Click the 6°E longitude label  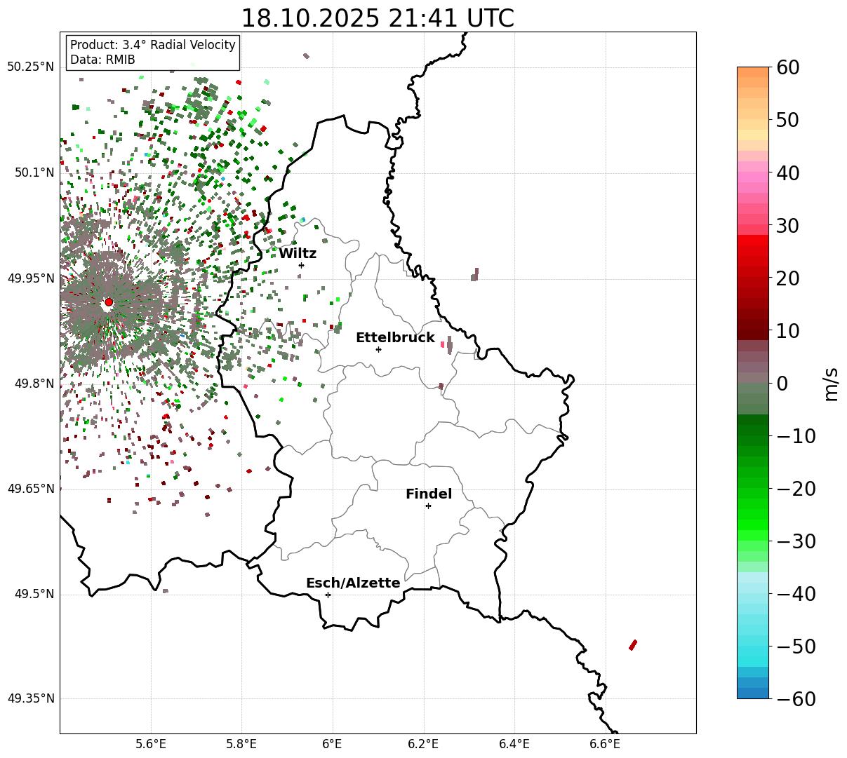[x=332, y=743]
